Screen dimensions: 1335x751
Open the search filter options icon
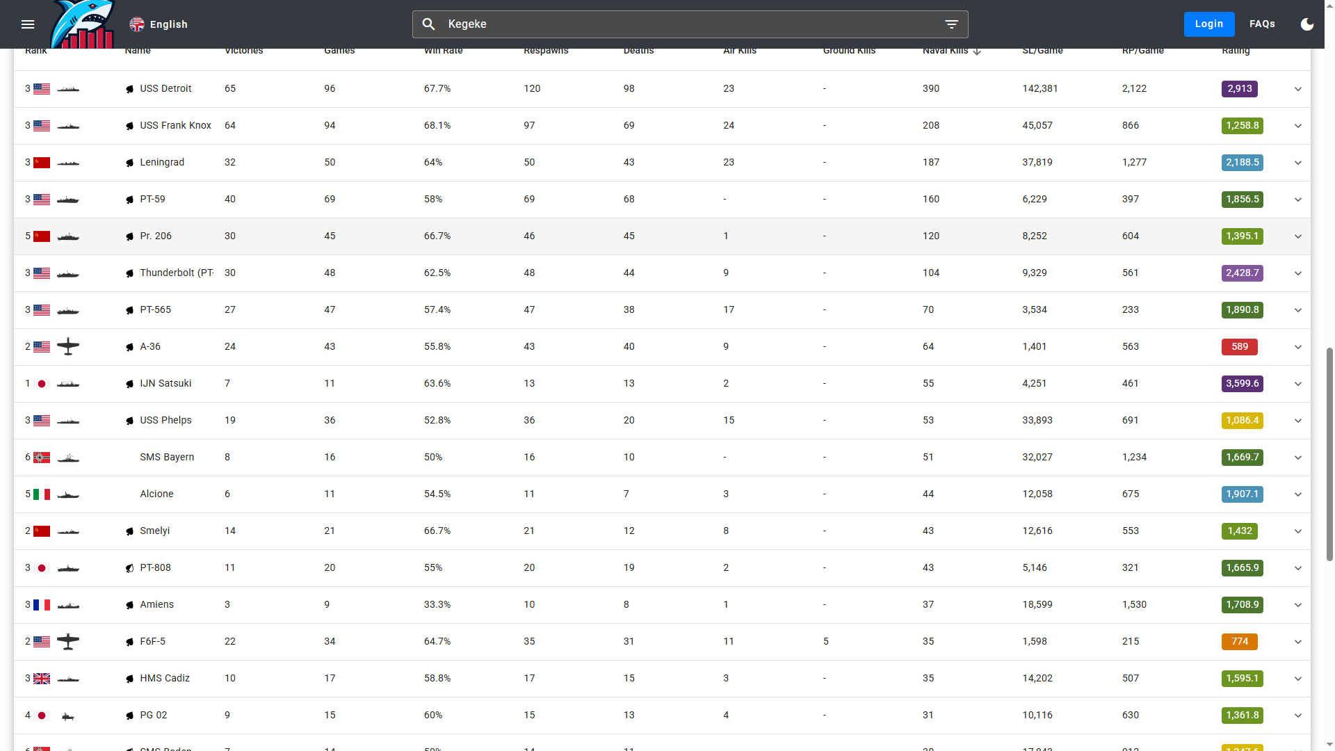tap(951, 24)
